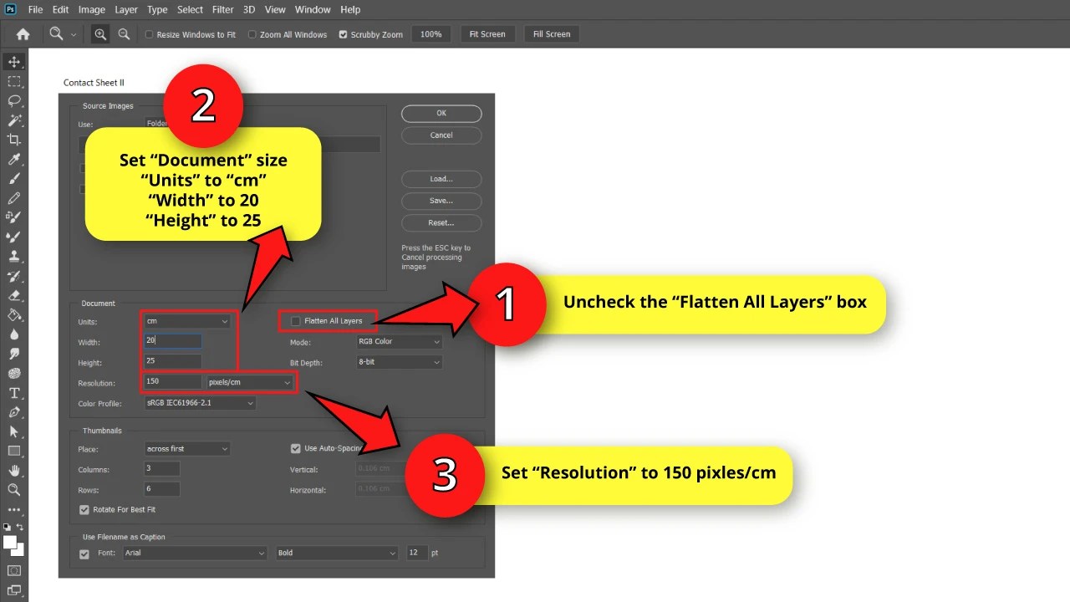Select the Brush tool
Image resolution: width=1070 pixels, height=602 pixels.
[13, 178]
